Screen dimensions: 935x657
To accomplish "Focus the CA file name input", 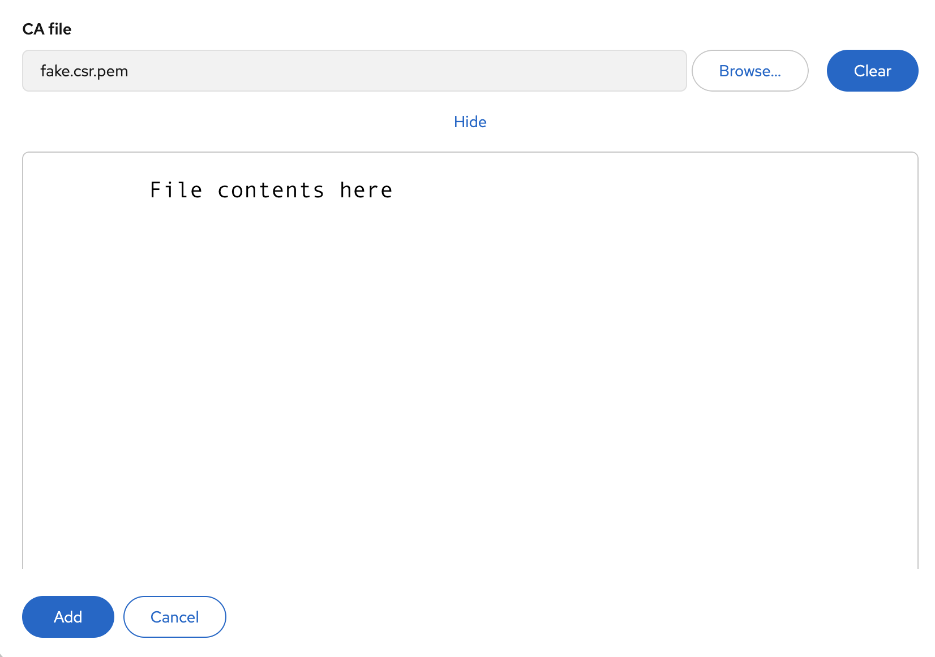I will 354,71.
